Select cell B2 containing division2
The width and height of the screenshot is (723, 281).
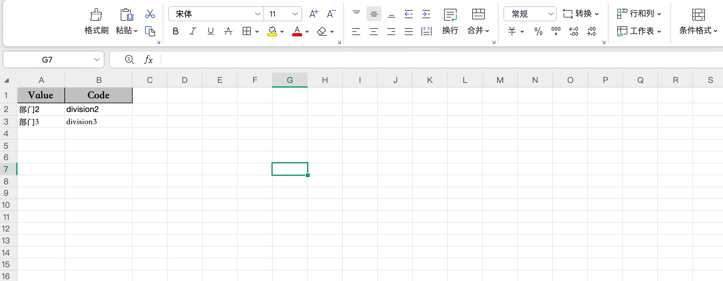(98, 109)
